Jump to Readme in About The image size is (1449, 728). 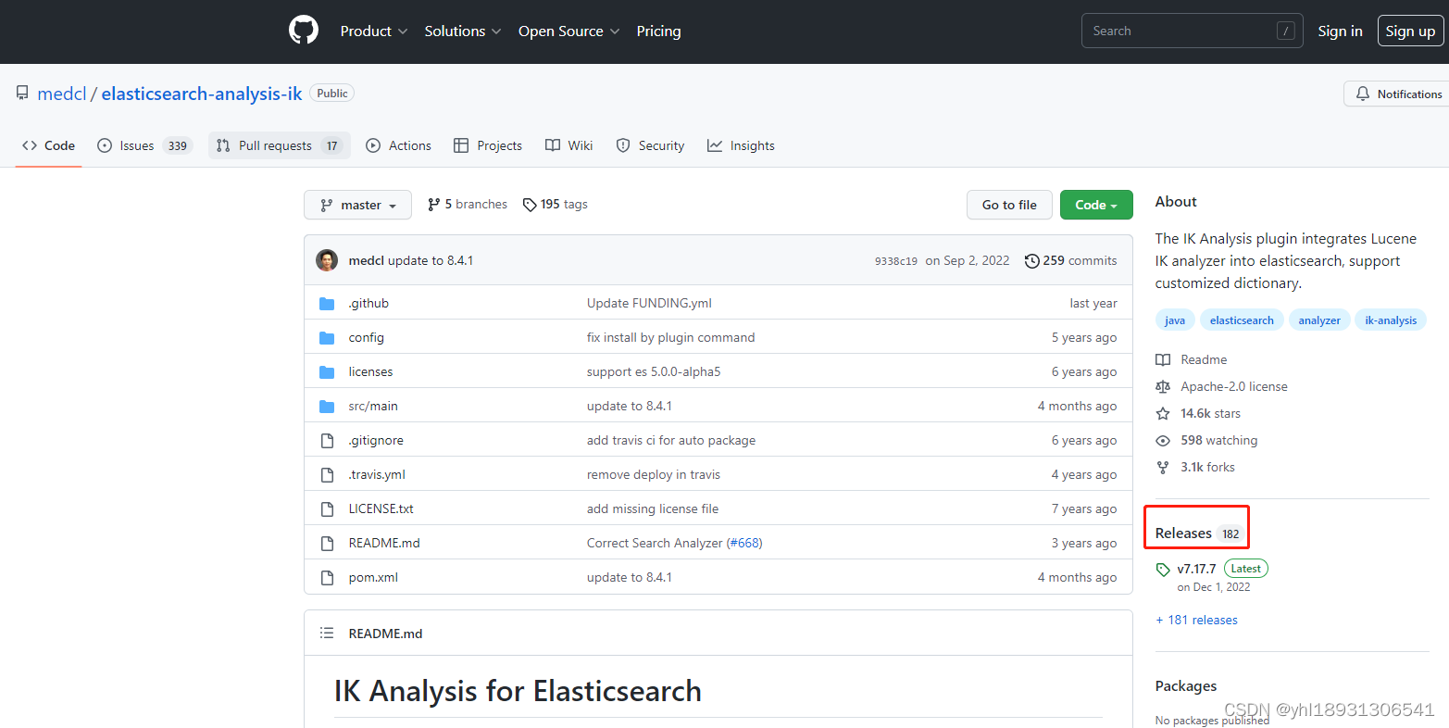[x=1193, y=359]
